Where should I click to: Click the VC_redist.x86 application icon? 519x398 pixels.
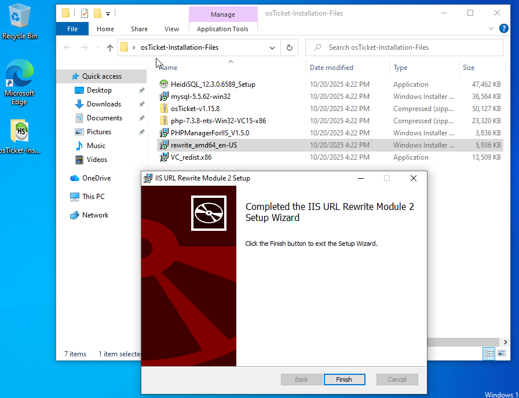coord(164,157)
